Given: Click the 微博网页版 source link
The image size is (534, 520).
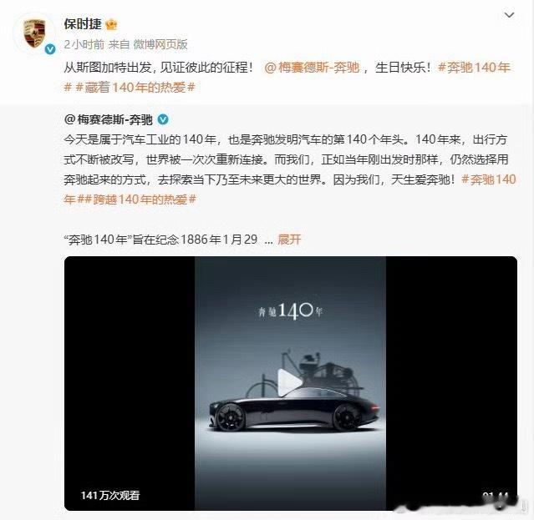Looking at the screenshot, I should click(160, 44).
